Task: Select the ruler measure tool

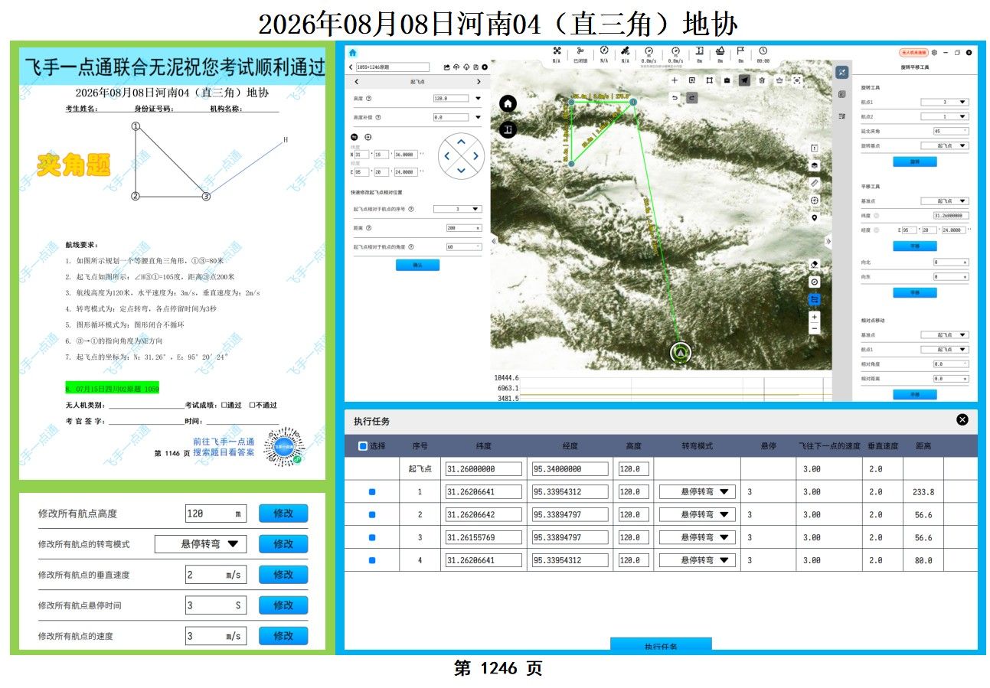Action: tap(815, 183)
